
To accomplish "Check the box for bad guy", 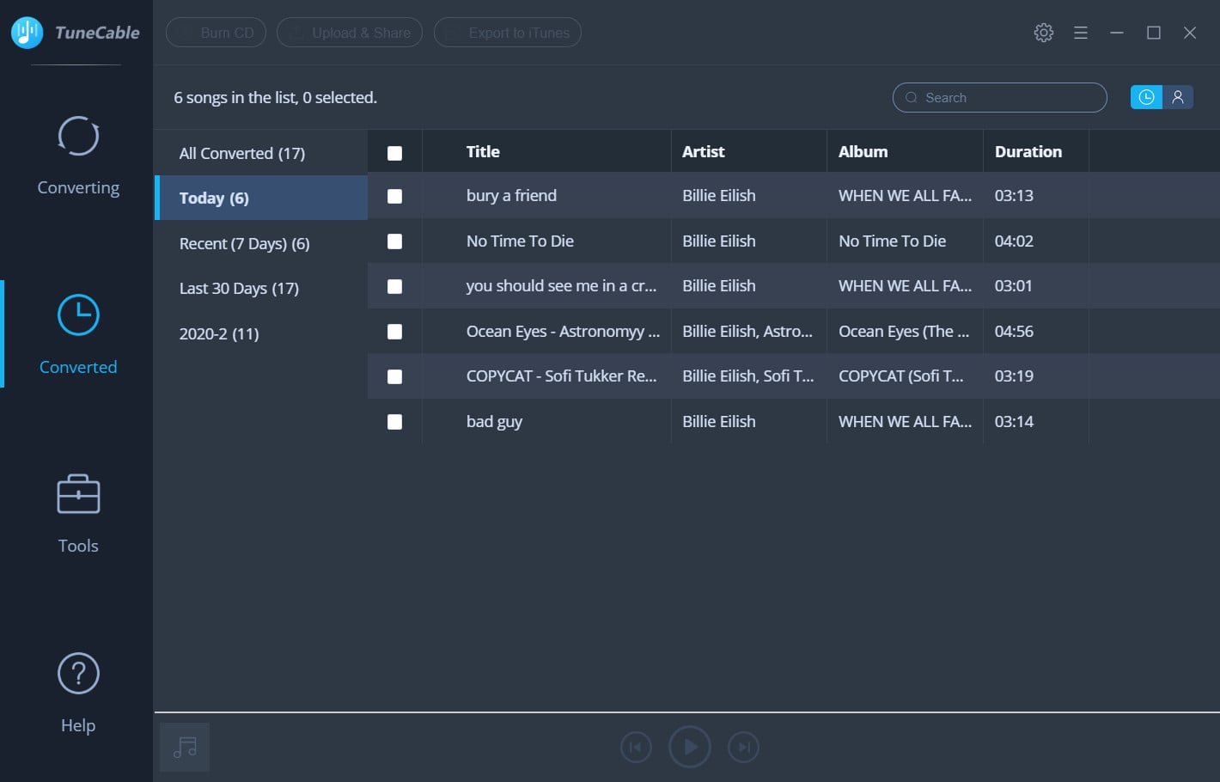I will [394, 422].
